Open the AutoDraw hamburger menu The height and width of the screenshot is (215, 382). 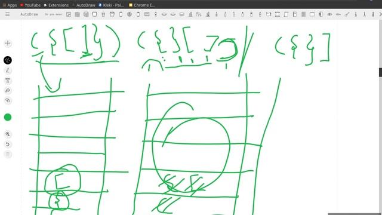(x=8, y=14)
